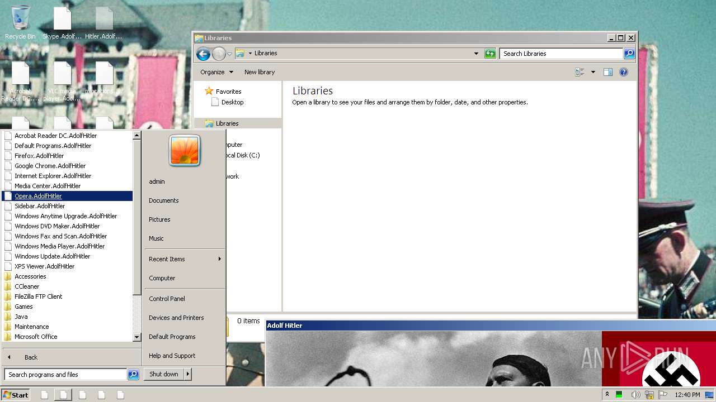The height and width of the screenshot is (402, 716).
Task: Click New library in the toolbar
Action: pyautogui.click(x=260, y=72)
